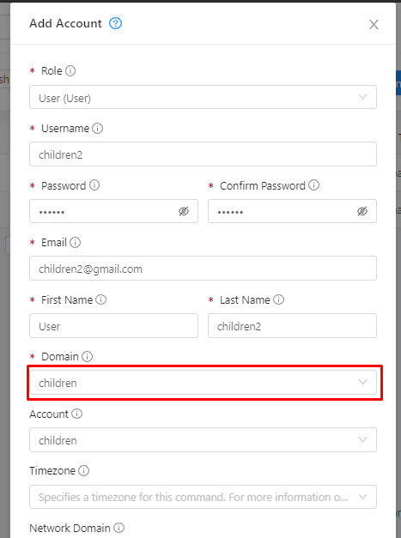Expand the Domain dropdown showing children
The width and height of the screenshot is (401, 538).
pyautogui.click(x=203, y=382)
